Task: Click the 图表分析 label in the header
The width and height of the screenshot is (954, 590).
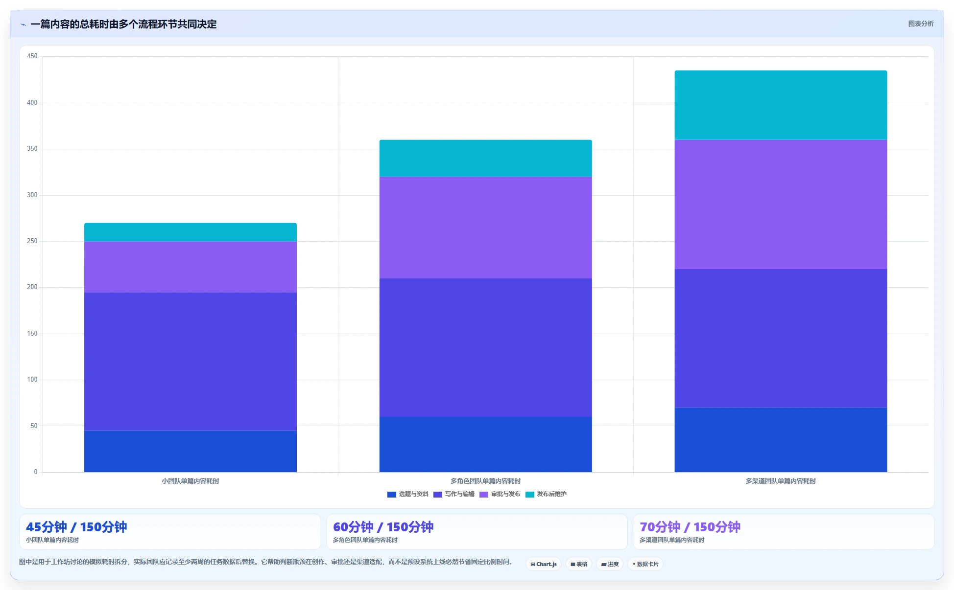Action: click(x=921, y=23)
